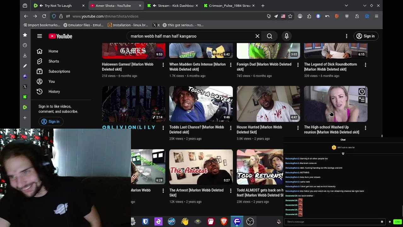This screenshot has width=403, height=227.
Task: Add High-school reunion video to queue
Action: click(362, 100)
